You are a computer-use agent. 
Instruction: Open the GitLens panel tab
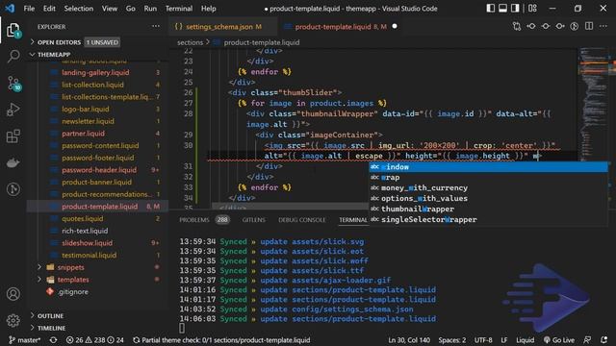click(x=254, y=220)
